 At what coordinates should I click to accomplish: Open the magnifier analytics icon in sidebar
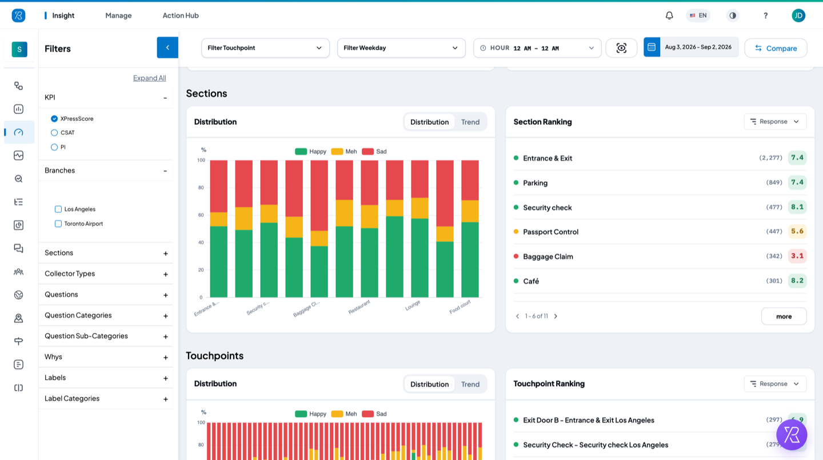point(19,179)
